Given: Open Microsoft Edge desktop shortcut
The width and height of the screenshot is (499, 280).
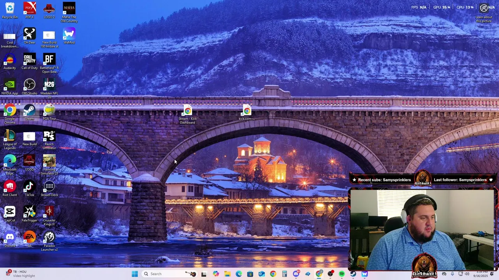Looking at the screenshot, I should [x=10, y=165].
